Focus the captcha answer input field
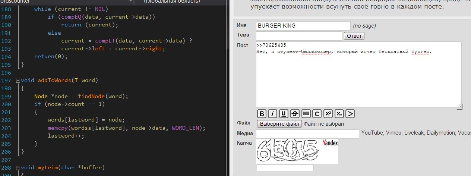471x176 pixels. 285,168
